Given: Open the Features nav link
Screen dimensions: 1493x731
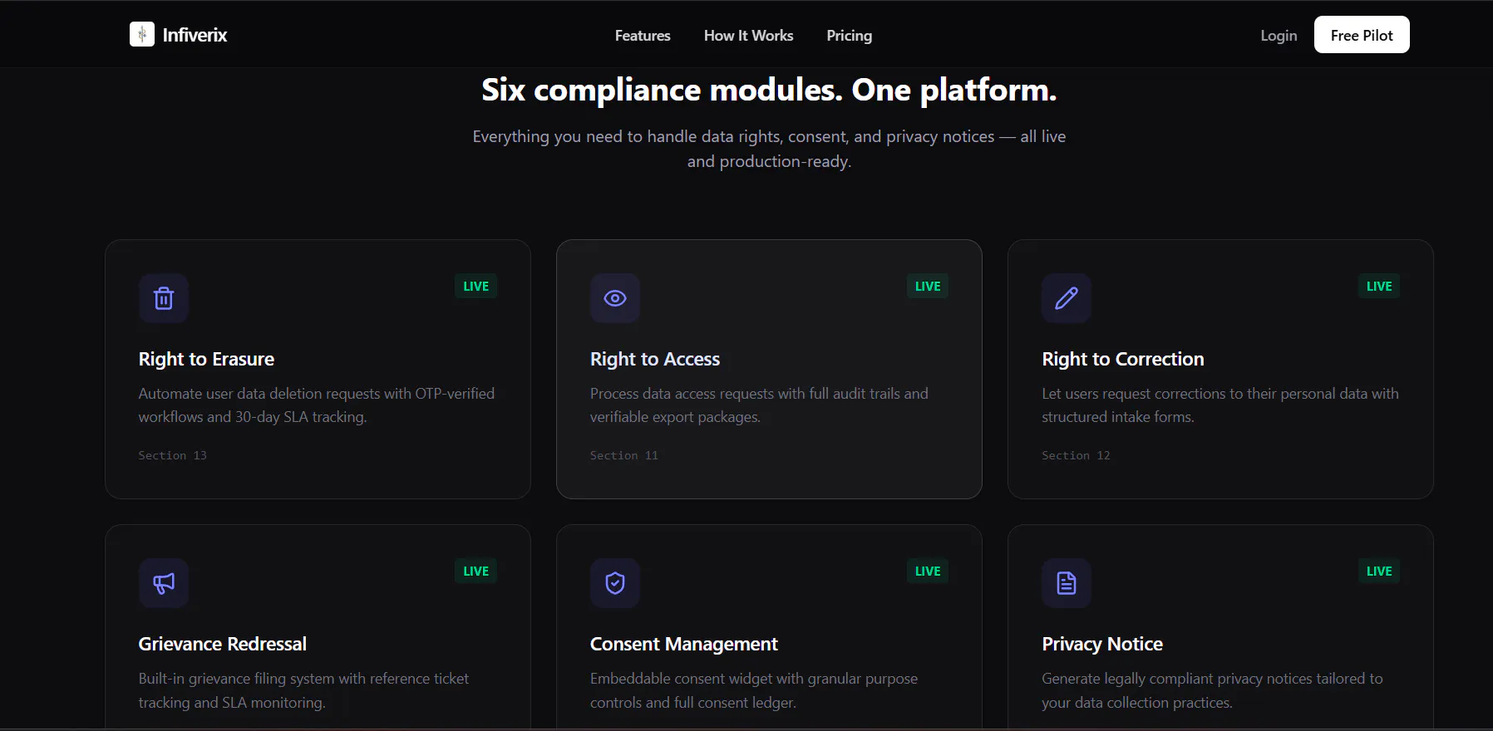Looking at the screenshot, I should click(643, 36).
